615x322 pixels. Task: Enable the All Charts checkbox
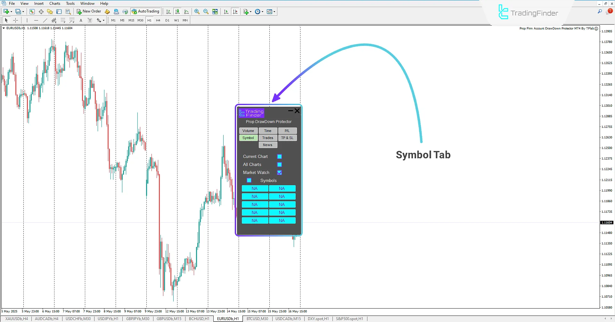(x=279, y=164)
